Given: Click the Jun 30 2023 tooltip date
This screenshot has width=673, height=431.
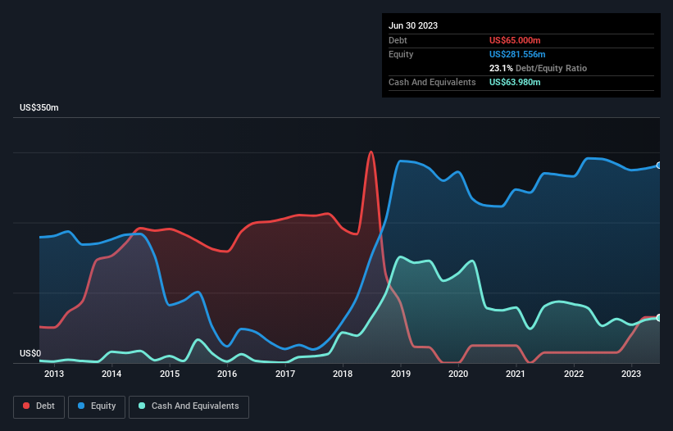Looking at the screenshot, I should tap(413, 25).
